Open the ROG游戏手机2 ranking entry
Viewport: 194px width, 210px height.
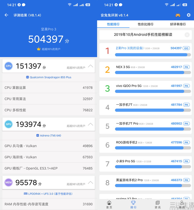click(146, 145)
